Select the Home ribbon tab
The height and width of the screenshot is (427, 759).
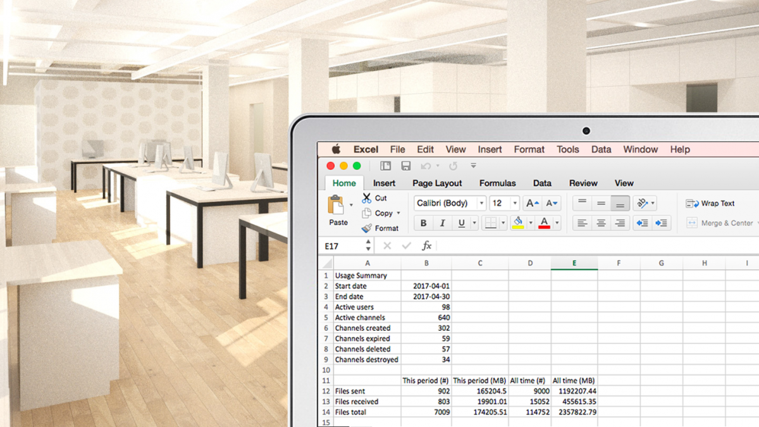coord(344,183)
